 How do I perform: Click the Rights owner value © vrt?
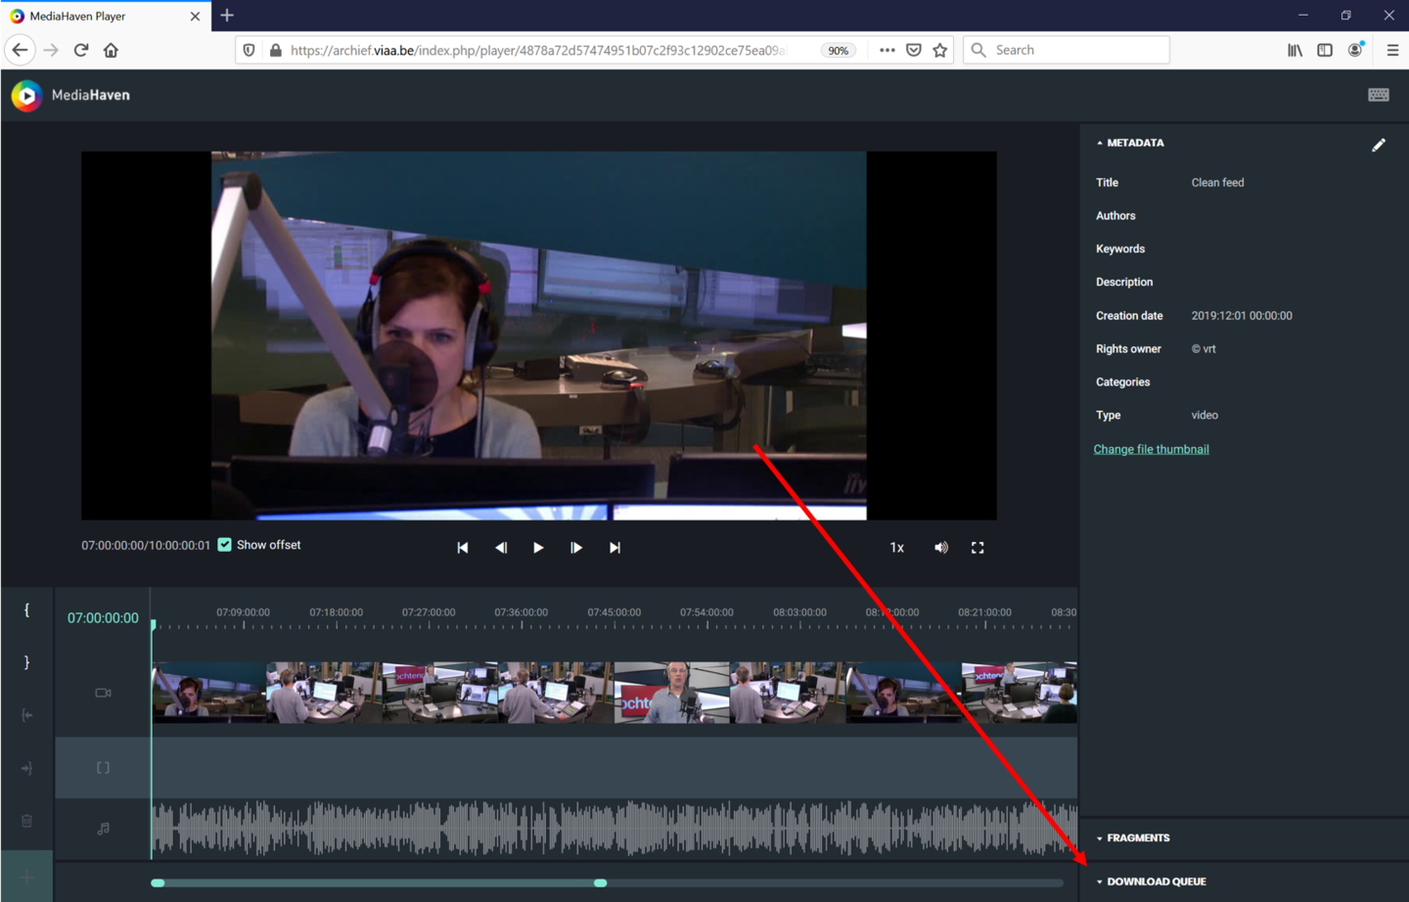pos(1204,349)
